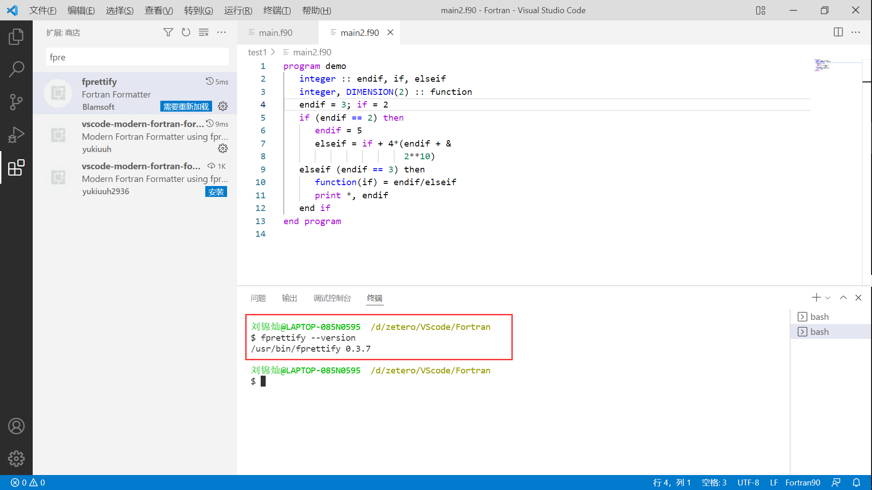Open the Explorer view in activity bar
872x490 pixels.
[x=16, y=37]
